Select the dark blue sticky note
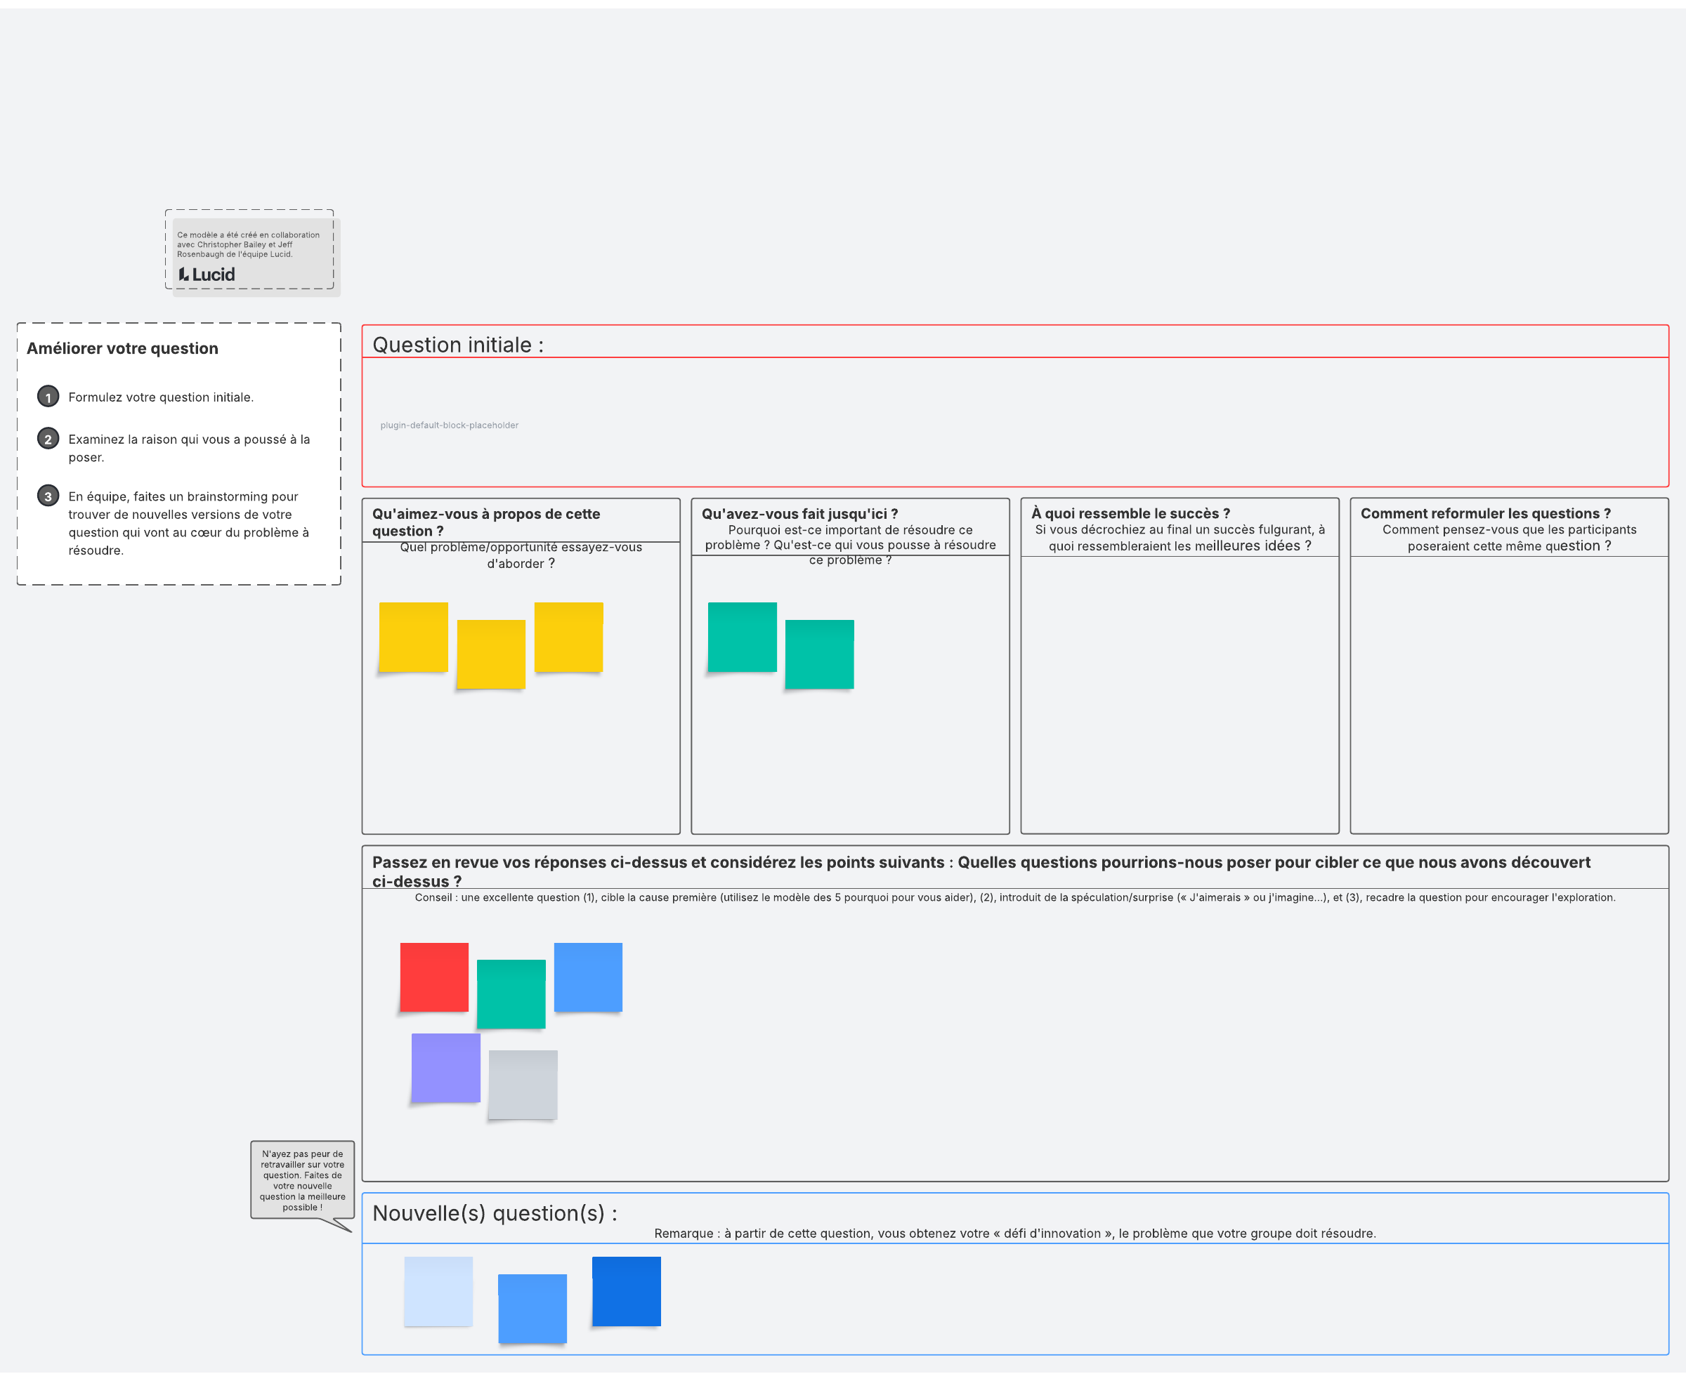This screenshot has height=1381, width=1686. pyautogui.click(x=627, y=1291)
